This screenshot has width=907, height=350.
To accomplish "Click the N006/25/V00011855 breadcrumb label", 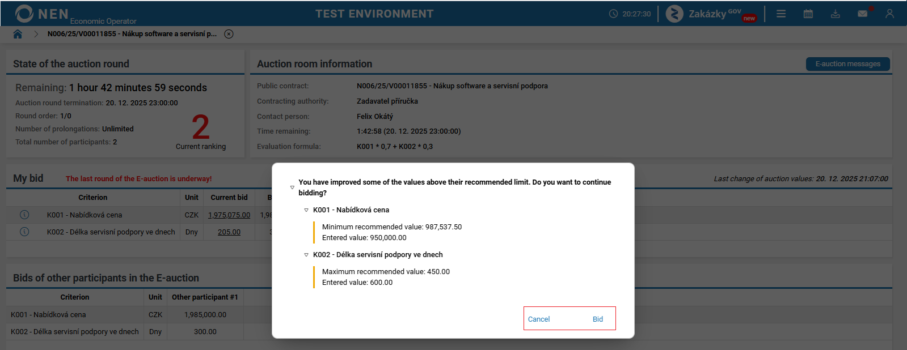I will point(132,34).
